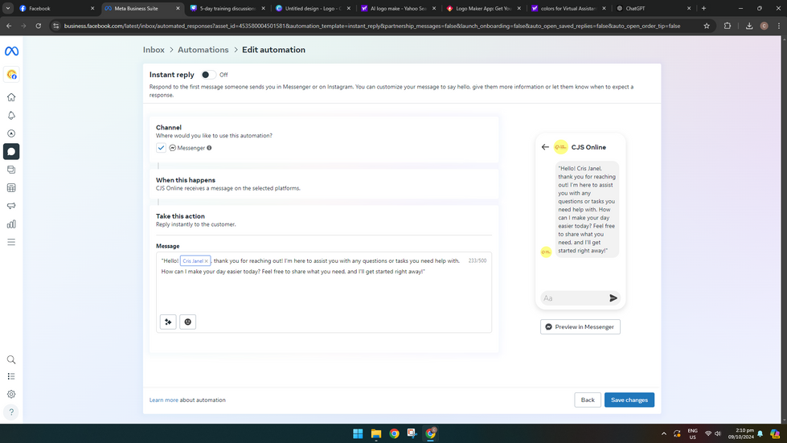The image size is (787, 443).
Task: Open the Chrome profile avatar
Action: click(764, 26)
